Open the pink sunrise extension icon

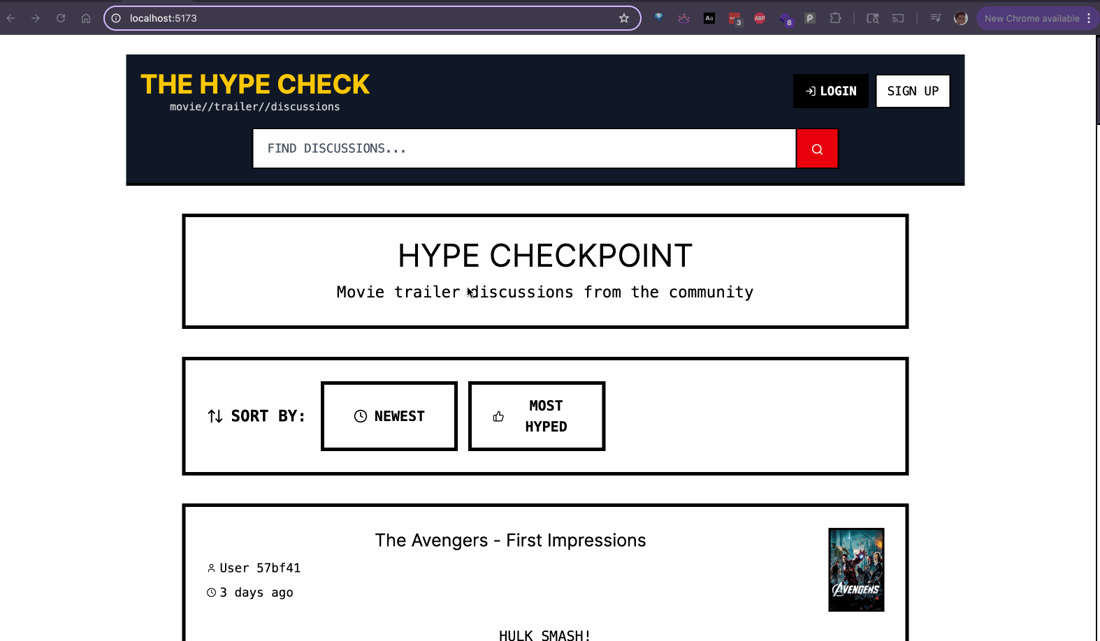(x=684, y=18)
